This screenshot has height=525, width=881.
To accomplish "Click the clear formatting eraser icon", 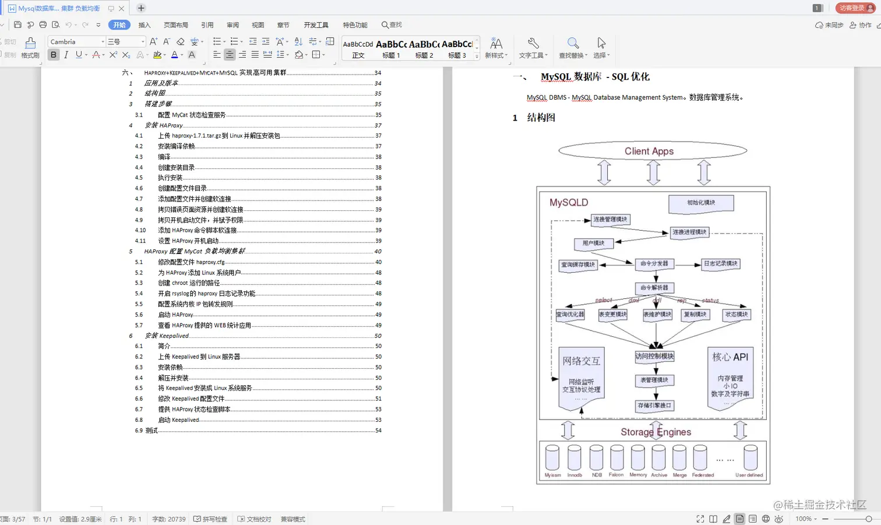I will click(181, 41).
